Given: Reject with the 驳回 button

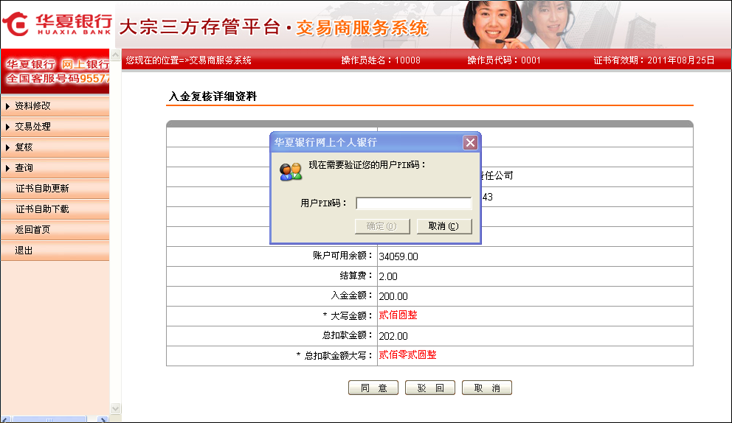Looking at the screenshot, I should [430, 388].
